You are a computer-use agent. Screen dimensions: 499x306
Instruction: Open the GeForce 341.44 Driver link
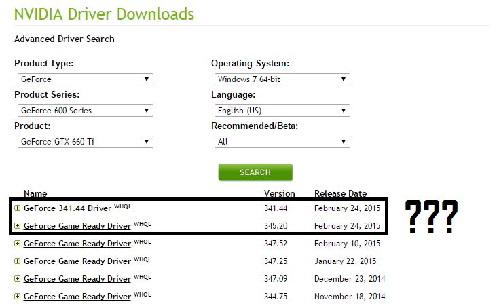click(x=67, y=208)
